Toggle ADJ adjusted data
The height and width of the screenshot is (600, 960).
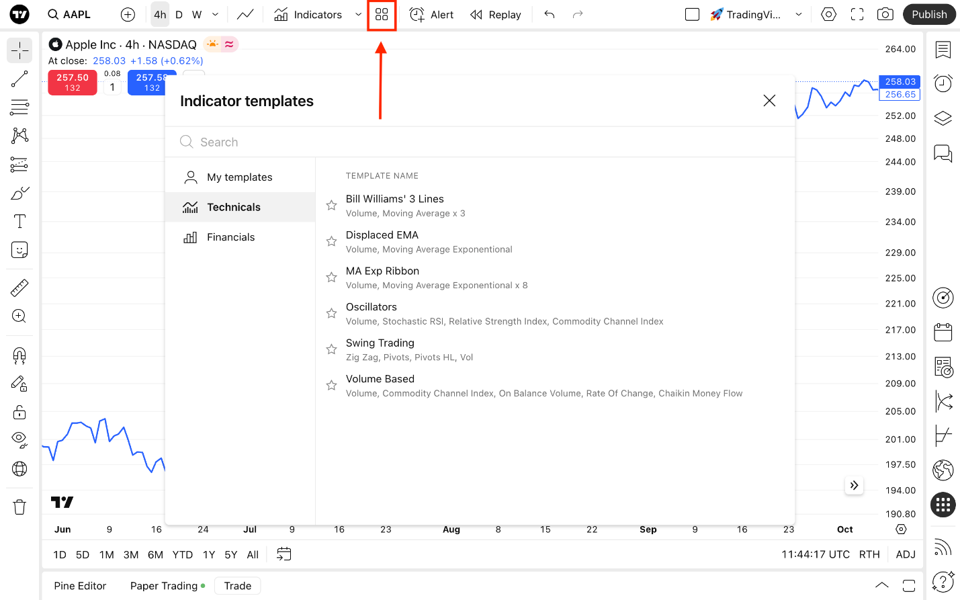(906, 554)
